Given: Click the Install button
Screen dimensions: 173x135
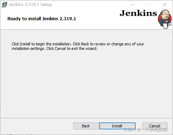Looking at the screenshot, I should coord(117,126).
